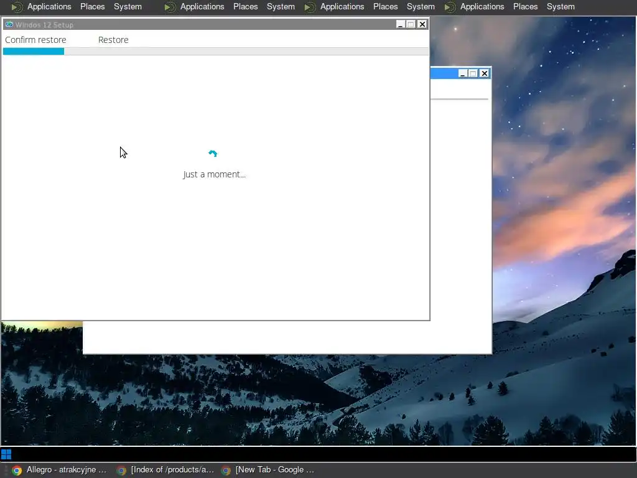
Task: Minimize the Windos 12 Setup window
Action: click(x=401, y=24)
